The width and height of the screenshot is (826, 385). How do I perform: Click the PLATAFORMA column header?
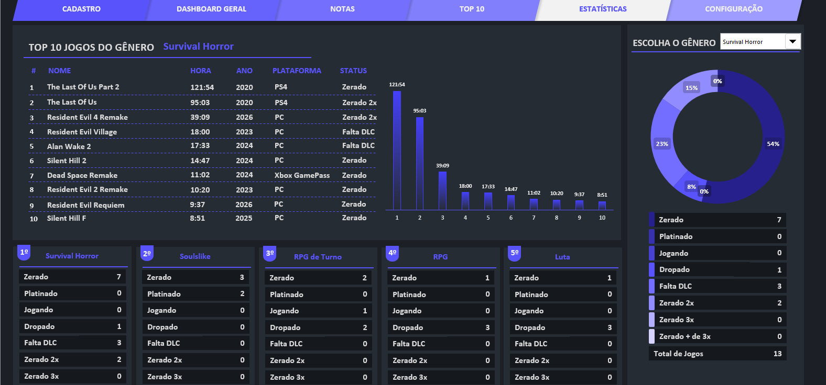(297, 71)
